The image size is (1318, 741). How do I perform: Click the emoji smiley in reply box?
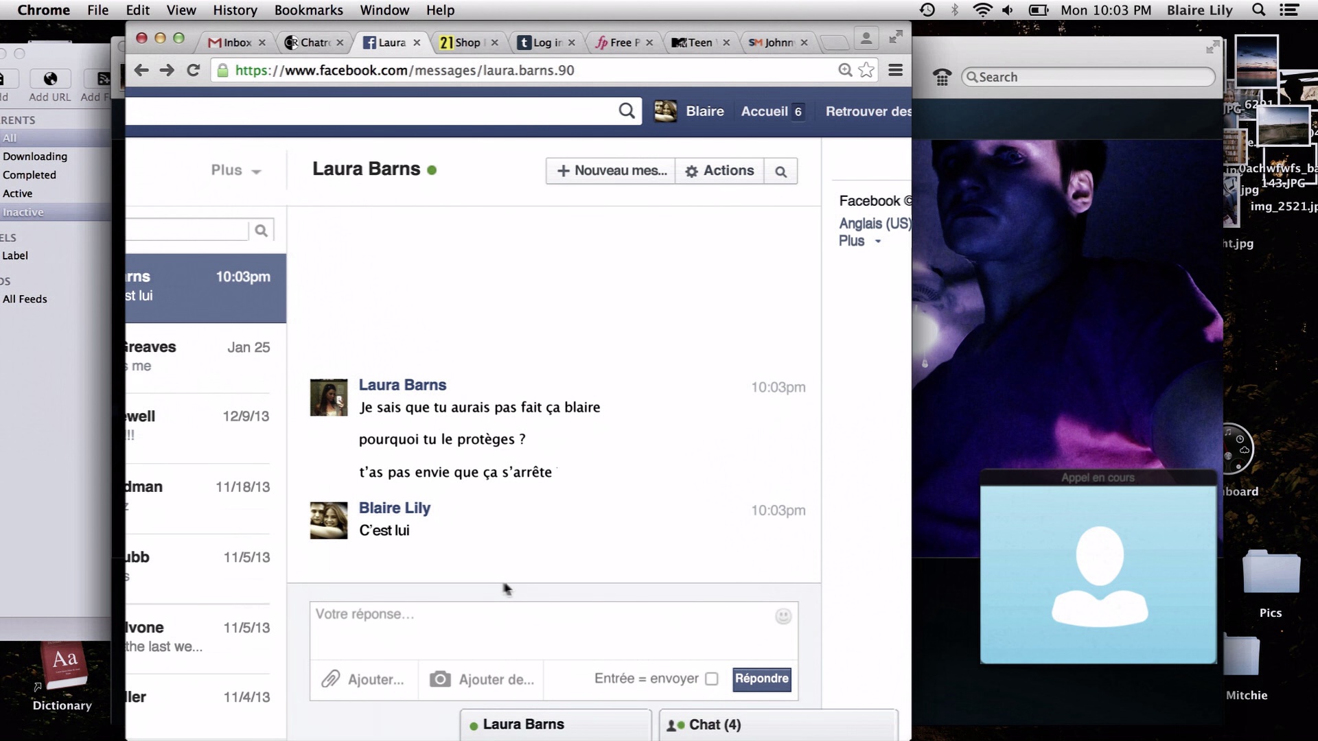783,616
